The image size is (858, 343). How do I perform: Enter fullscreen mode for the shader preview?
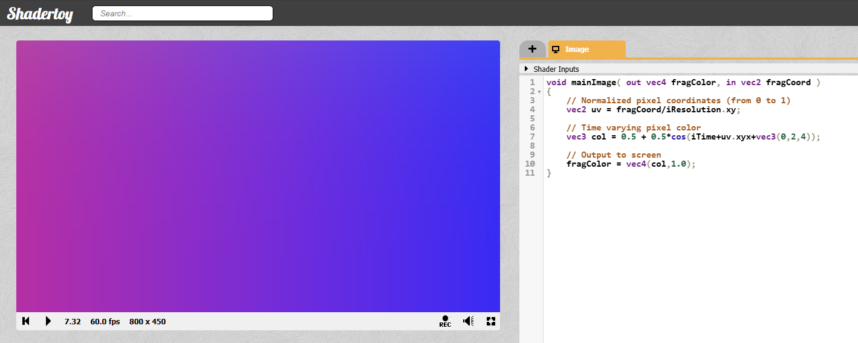tap(491, 321)
